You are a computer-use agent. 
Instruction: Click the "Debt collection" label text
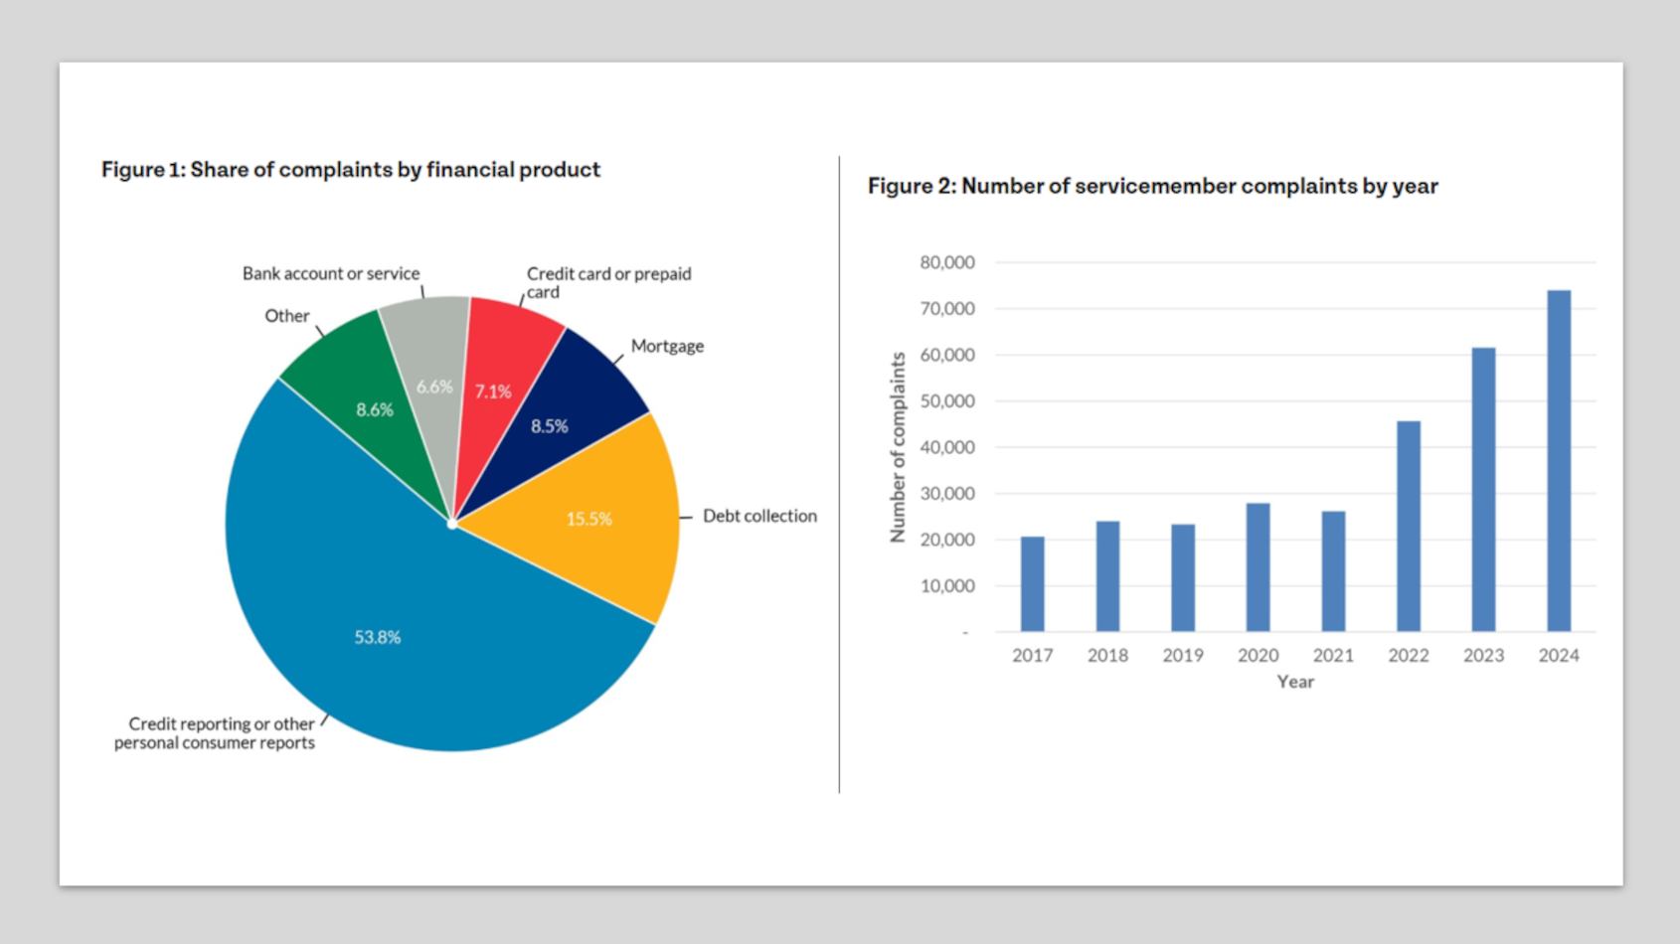pos(759,516)
